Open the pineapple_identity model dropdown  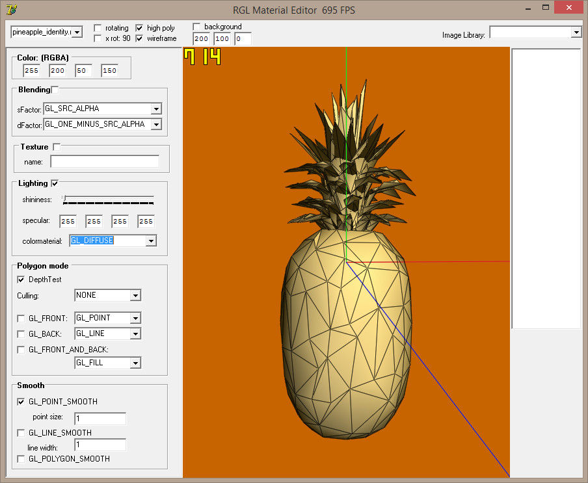click(77, 32)
